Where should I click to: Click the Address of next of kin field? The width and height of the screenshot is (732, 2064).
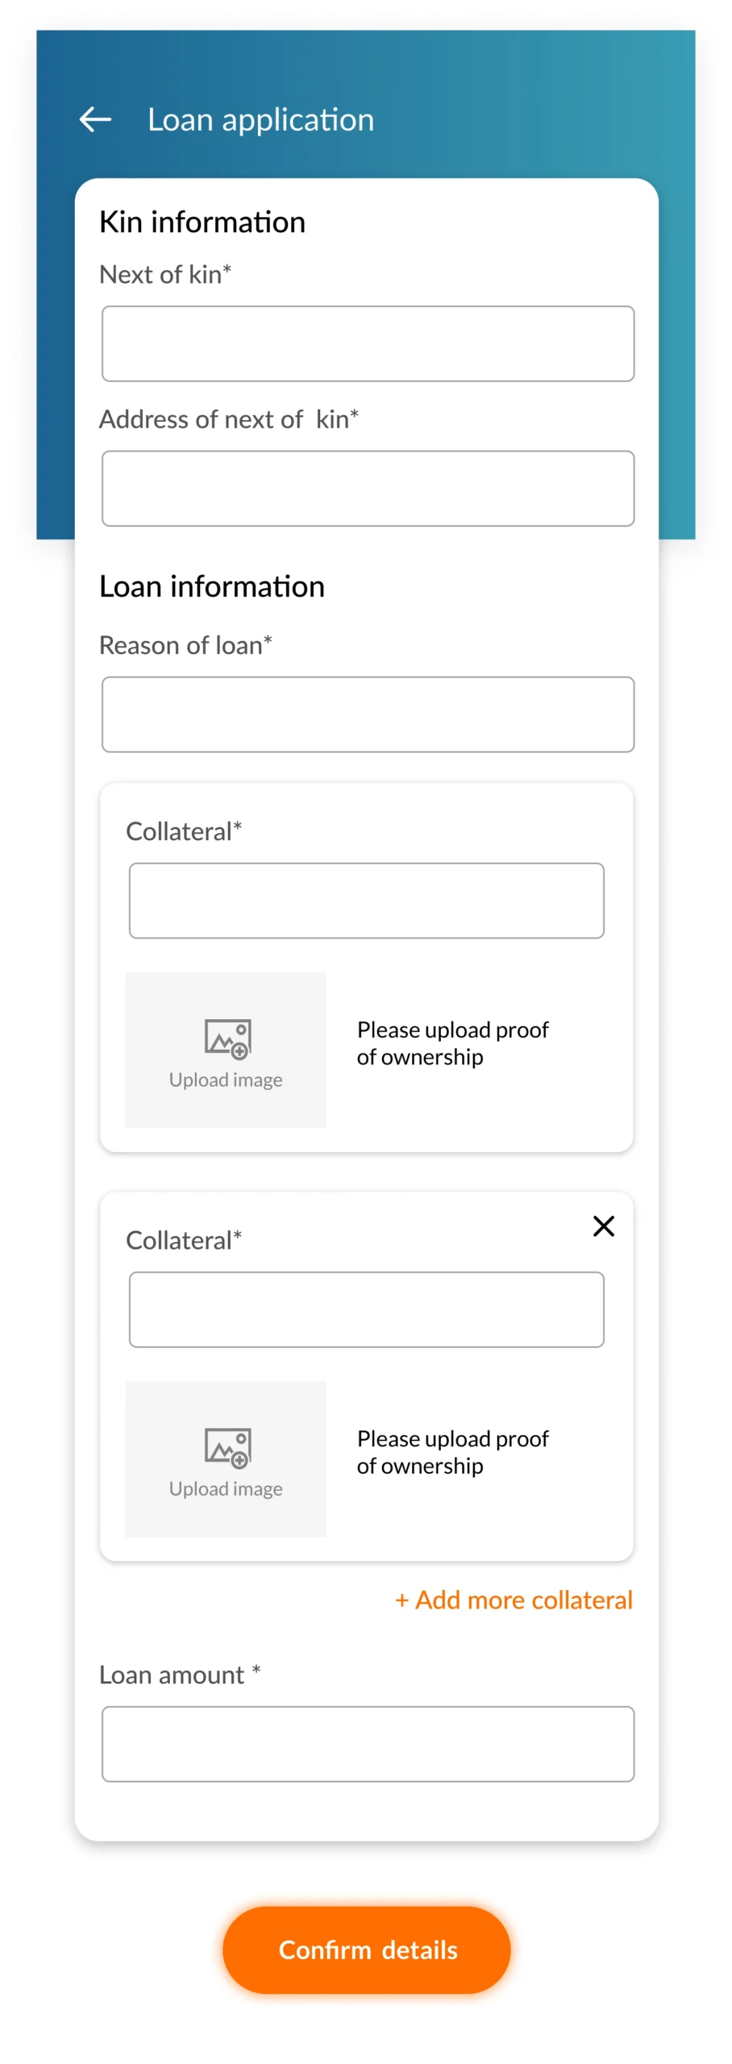click(368, 488)
